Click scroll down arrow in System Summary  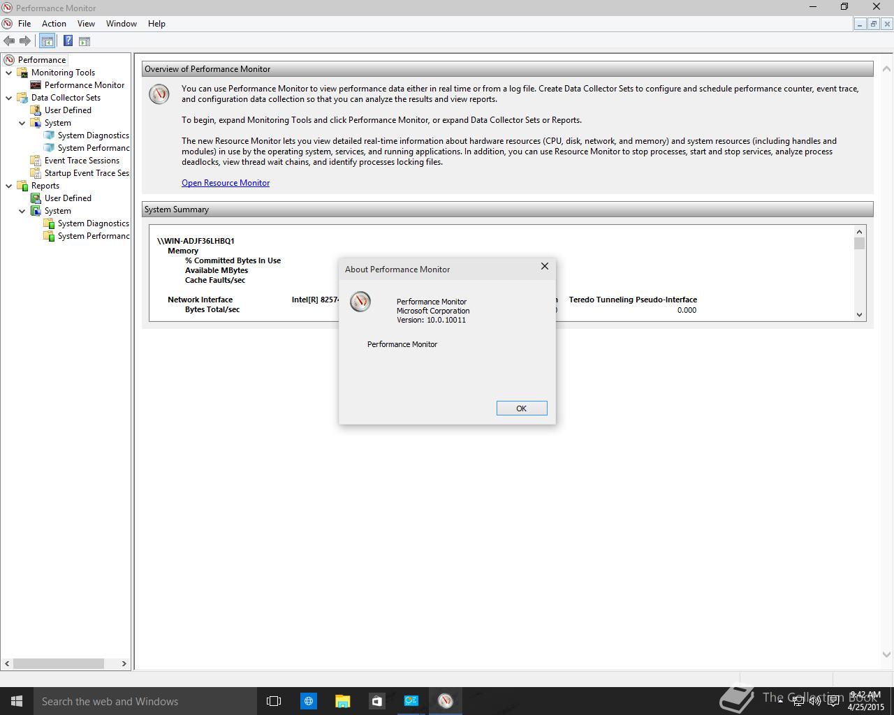(x=860, y=315)
